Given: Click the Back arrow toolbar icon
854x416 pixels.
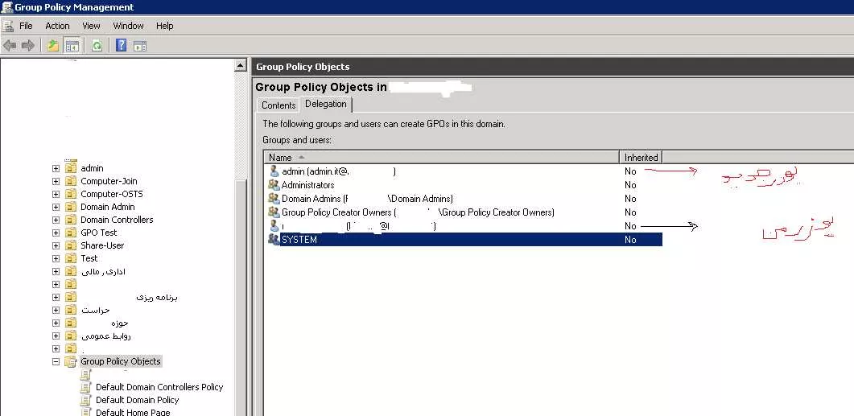Looking at the screenshot, I should coord(10,46).
